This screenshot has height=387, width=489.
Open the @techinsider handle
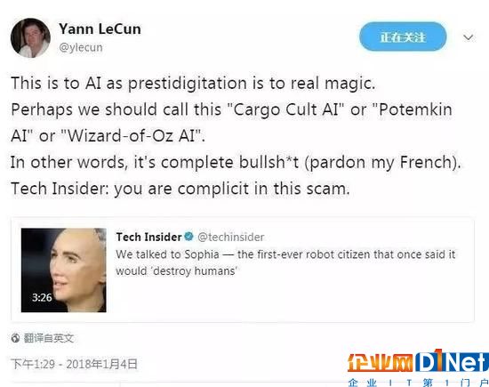coord(231,238)
